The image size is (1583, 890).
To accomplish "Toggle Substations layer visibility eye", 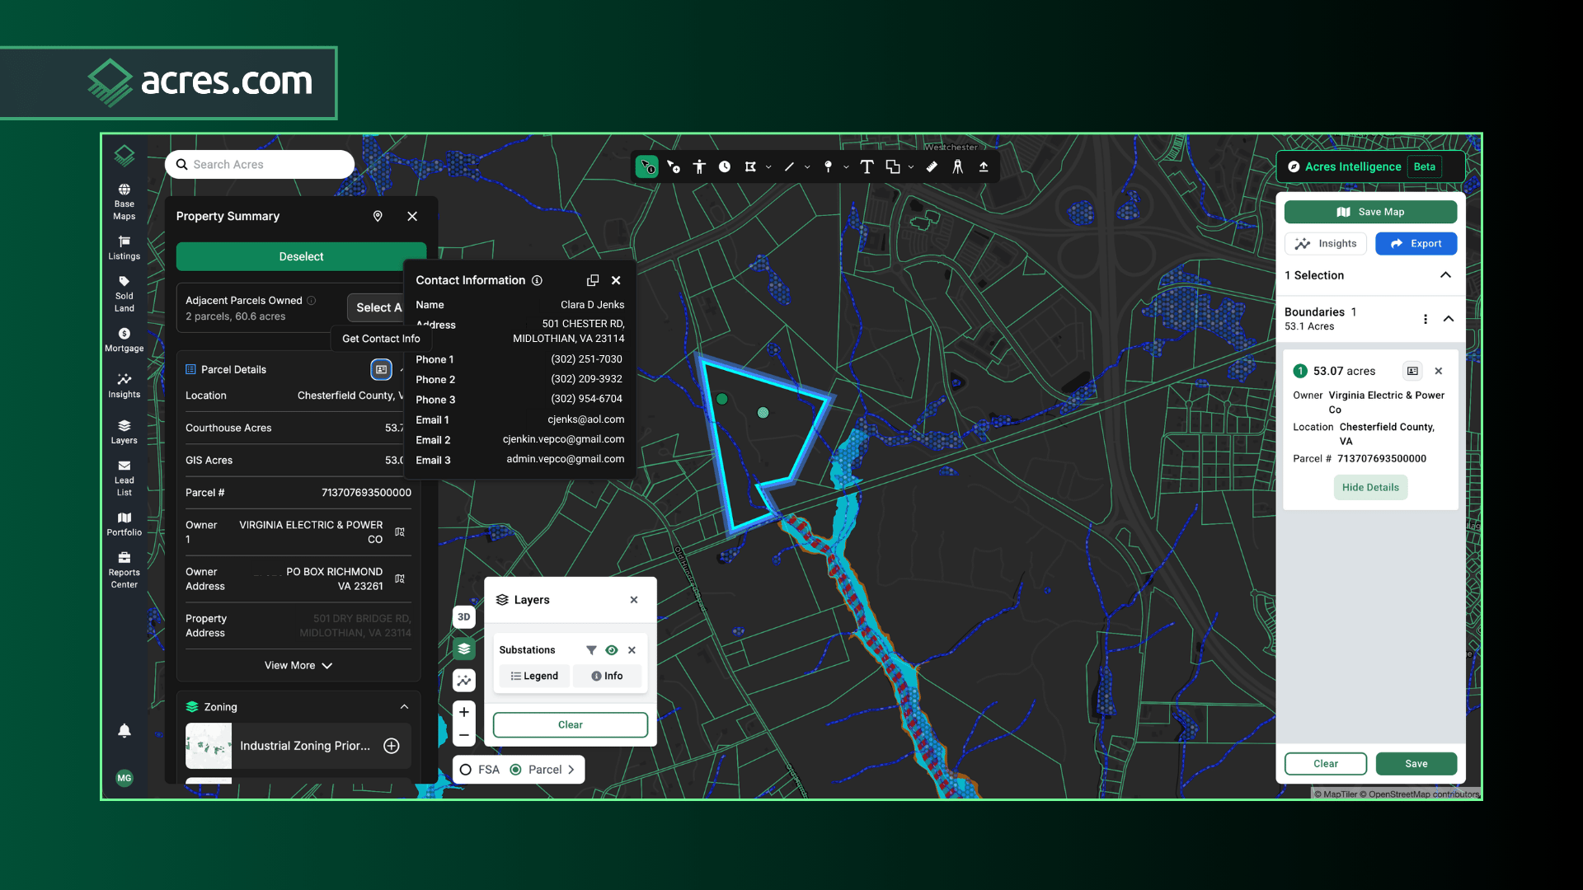I will pyautogui.click(x=612, y=650).
